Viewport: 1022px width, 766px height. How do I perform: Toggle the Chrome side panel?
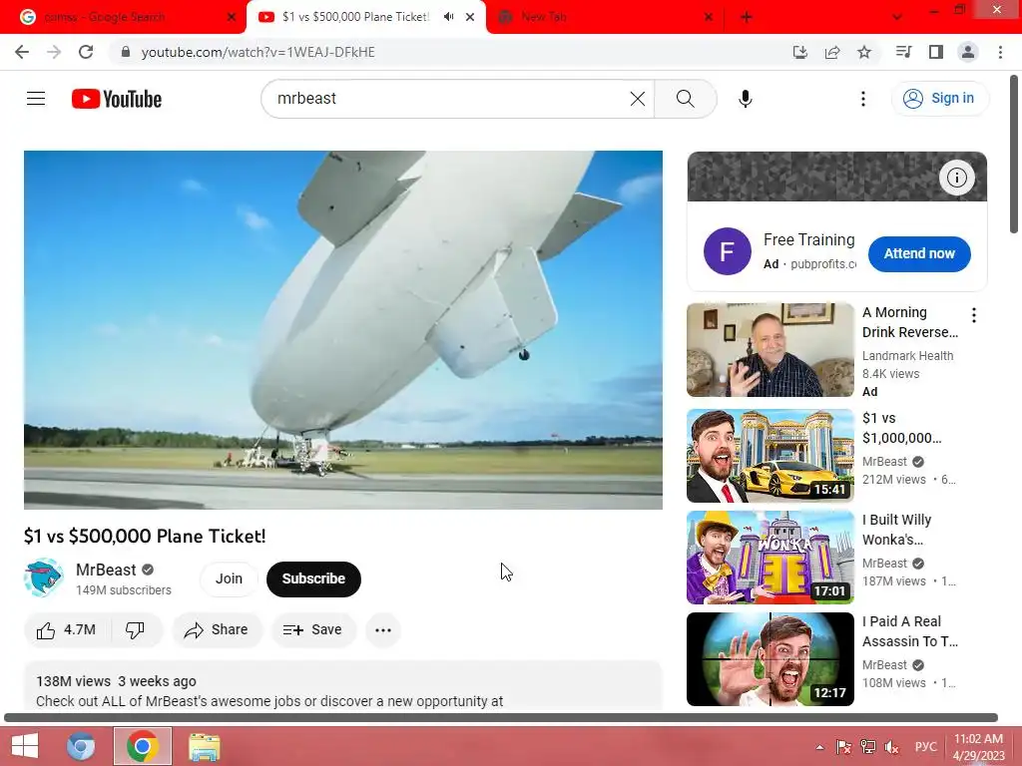(x=936, y=52)
